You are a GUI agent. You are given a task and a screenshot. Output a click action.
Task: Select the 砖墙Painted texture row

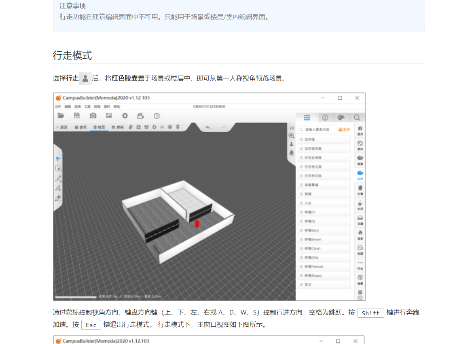coord(324,266)
